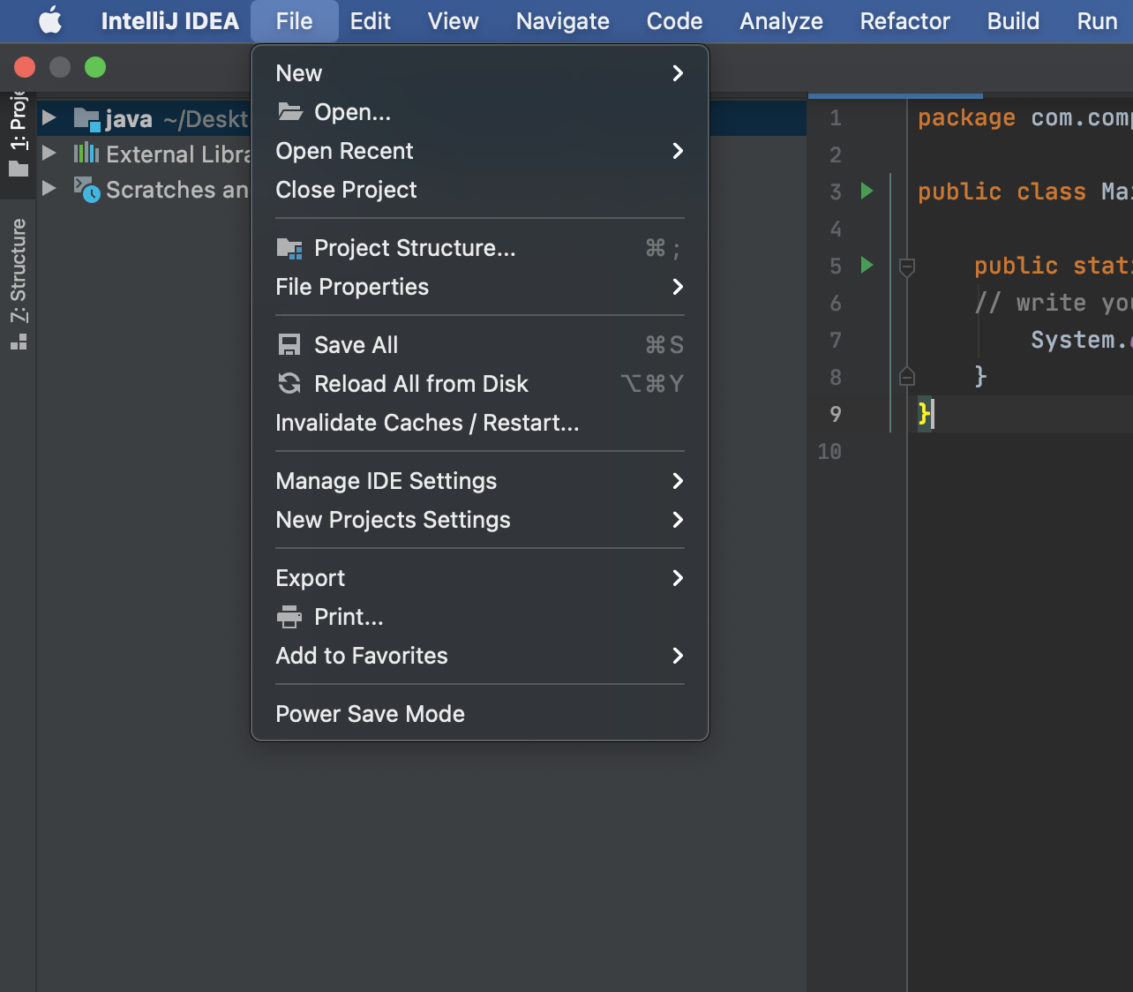Open the Code menu
The height and width of the screenshot is (992, 1133).
(674, 20)
